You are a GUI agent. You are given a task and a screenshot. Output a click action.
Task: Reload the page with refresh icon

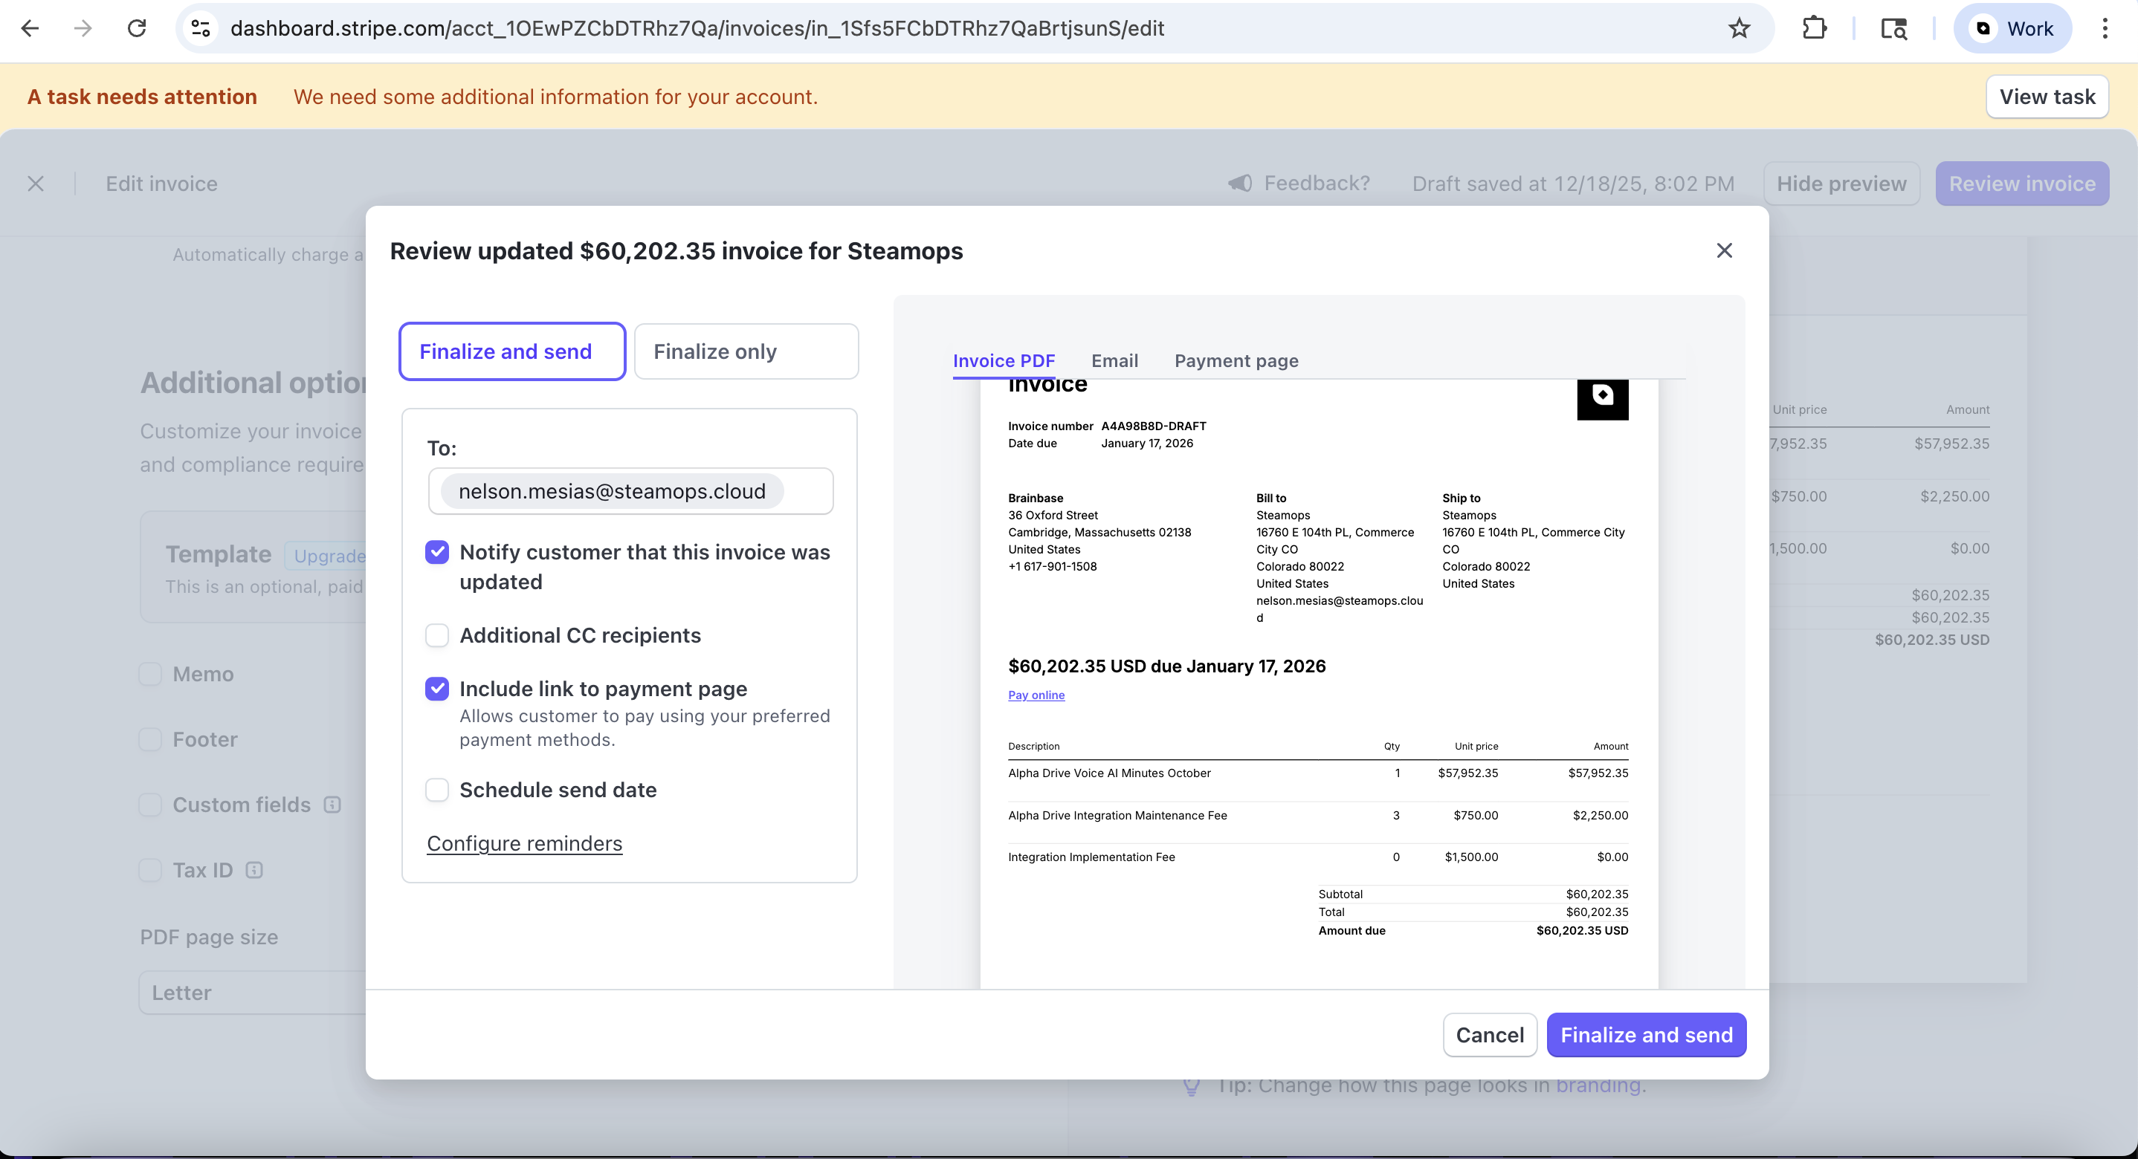coord(137,28)
